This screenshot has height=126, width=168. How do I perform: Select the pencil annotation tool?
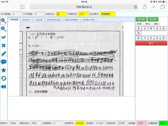pyautogui.click(x=4, y=54)
